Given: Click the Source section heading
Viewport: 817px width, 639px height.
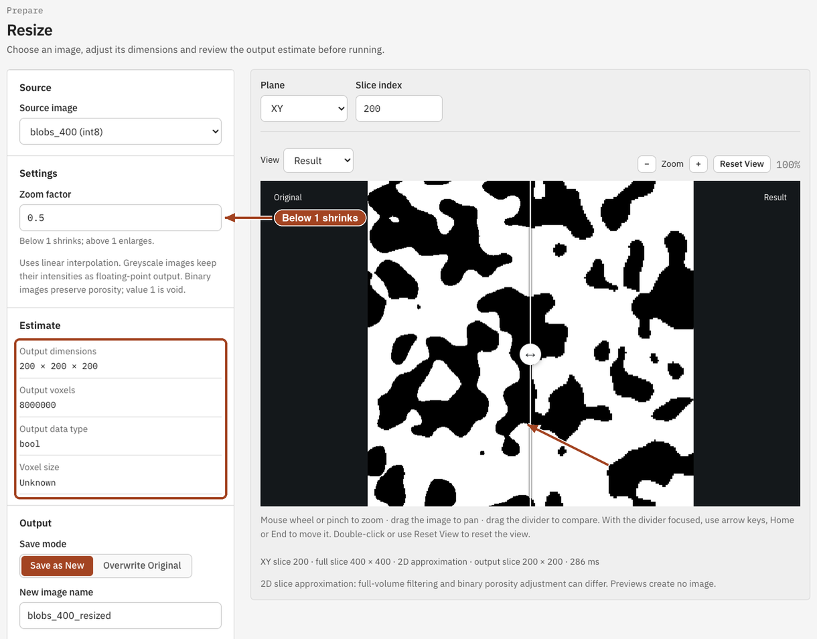Looking at the screenshot, I should tap(35, 88).
